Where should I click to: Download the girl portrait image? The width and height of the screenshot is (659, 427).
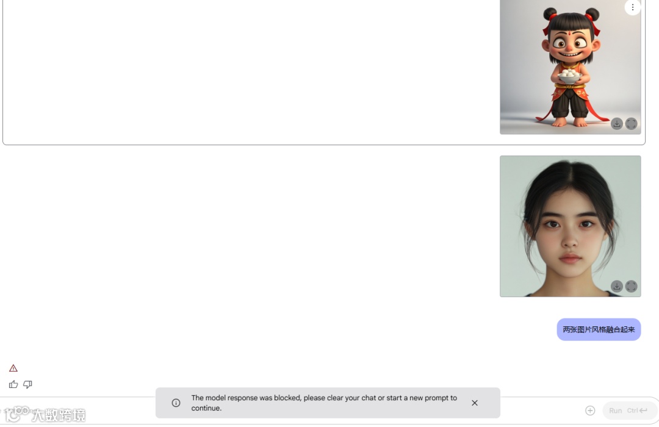coord(616,286)
